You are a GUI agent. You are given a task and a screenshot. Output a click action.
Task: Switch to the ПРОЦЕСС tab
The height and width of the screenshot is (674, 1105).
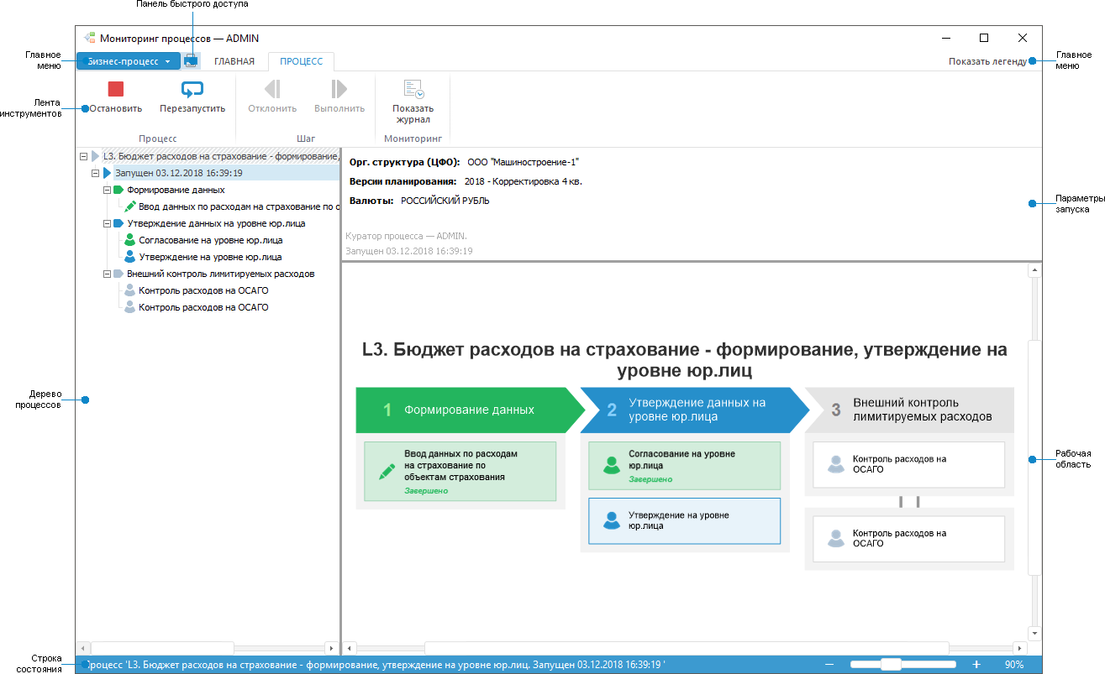(x=301, y=60)
